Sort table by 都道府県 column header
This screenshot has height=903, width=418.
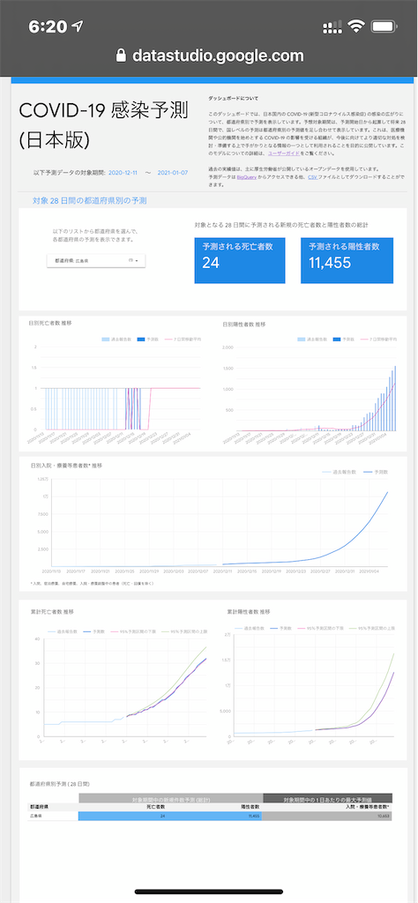(x=38, y=807)
